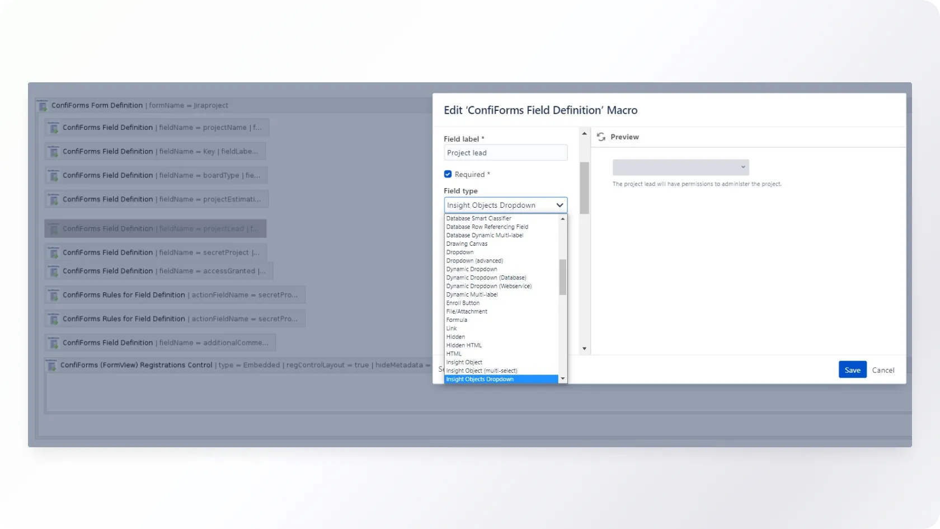The height and width of the screenshot is (529, 940).
Task: Click the additionalComments field definition macro icon
Action: pos(54,343)
